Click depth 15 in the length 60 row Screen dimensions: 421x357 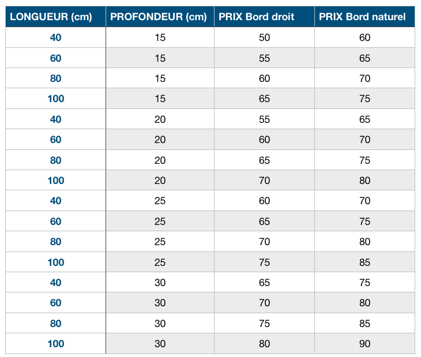click(x=160, y=58)
